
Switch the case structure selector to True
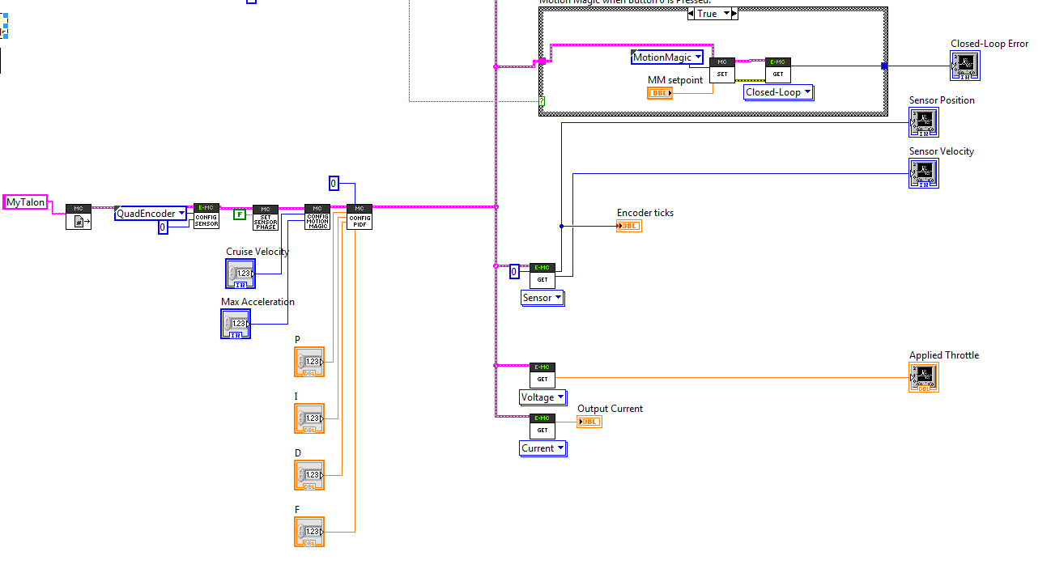pyautogui.click(x=728, y=13)
